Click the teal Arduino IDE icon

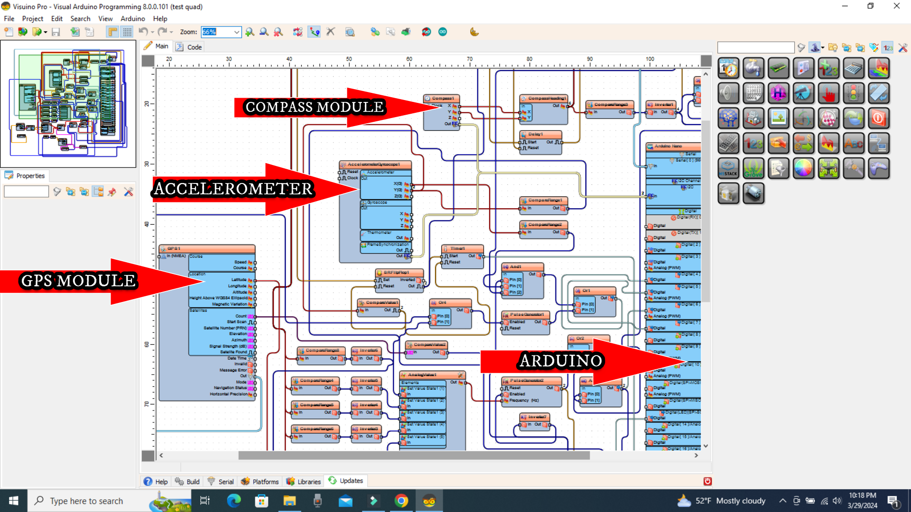coord(443,32)
